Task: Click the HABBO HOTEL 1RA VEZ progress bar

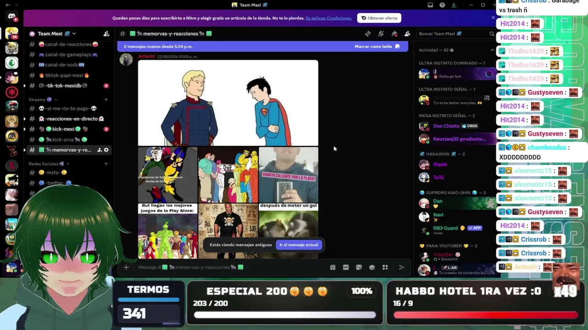Action: point(486,315)
